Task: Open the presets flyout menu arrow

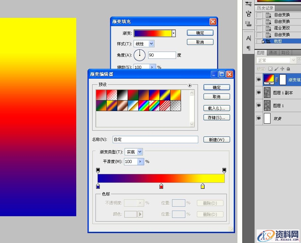Action: (x=190, y=85)
